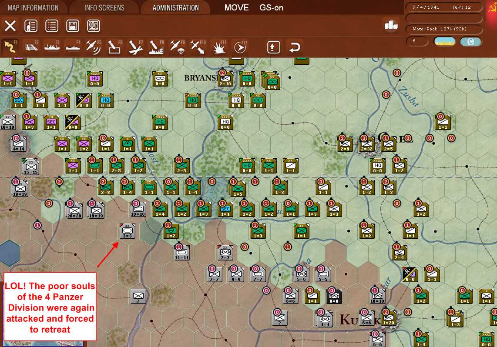
Task: Click the save game disk icon
Action: click(73, 26)
